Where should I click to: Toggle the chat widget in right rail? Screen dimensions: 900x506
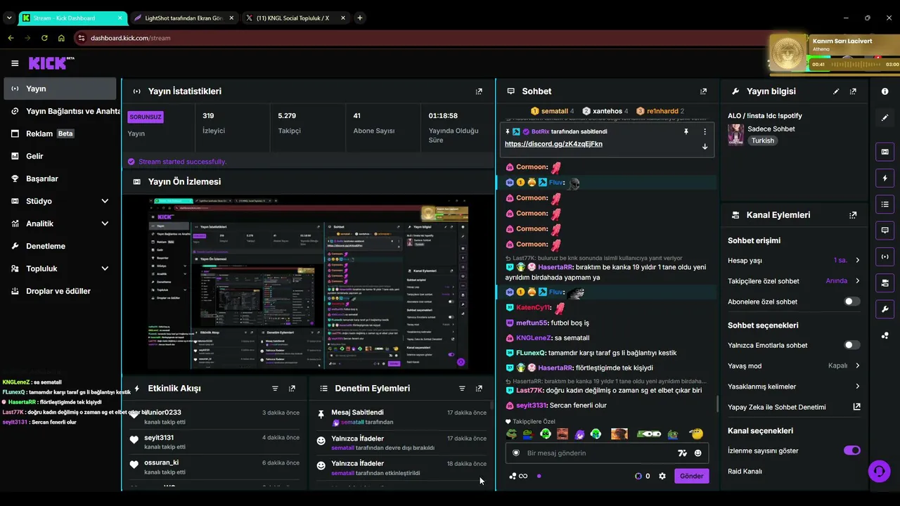tap(885, 230)
